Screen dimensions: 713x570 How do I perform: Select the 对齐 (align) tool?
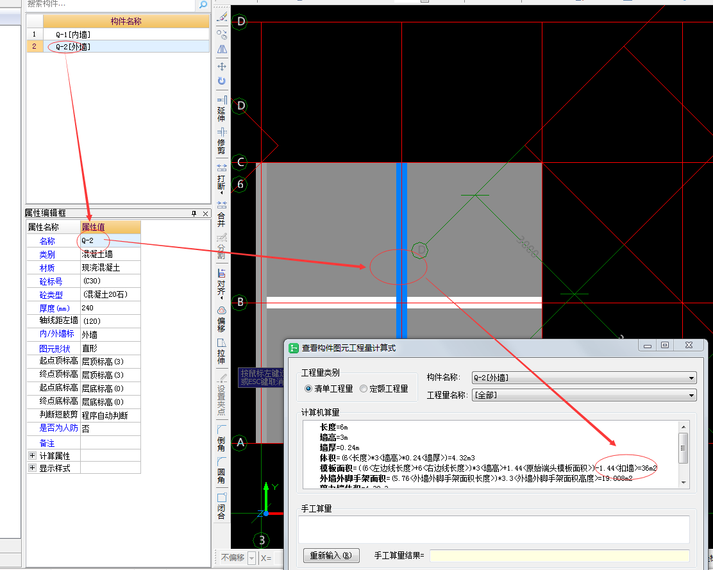(x=221, y=283)
